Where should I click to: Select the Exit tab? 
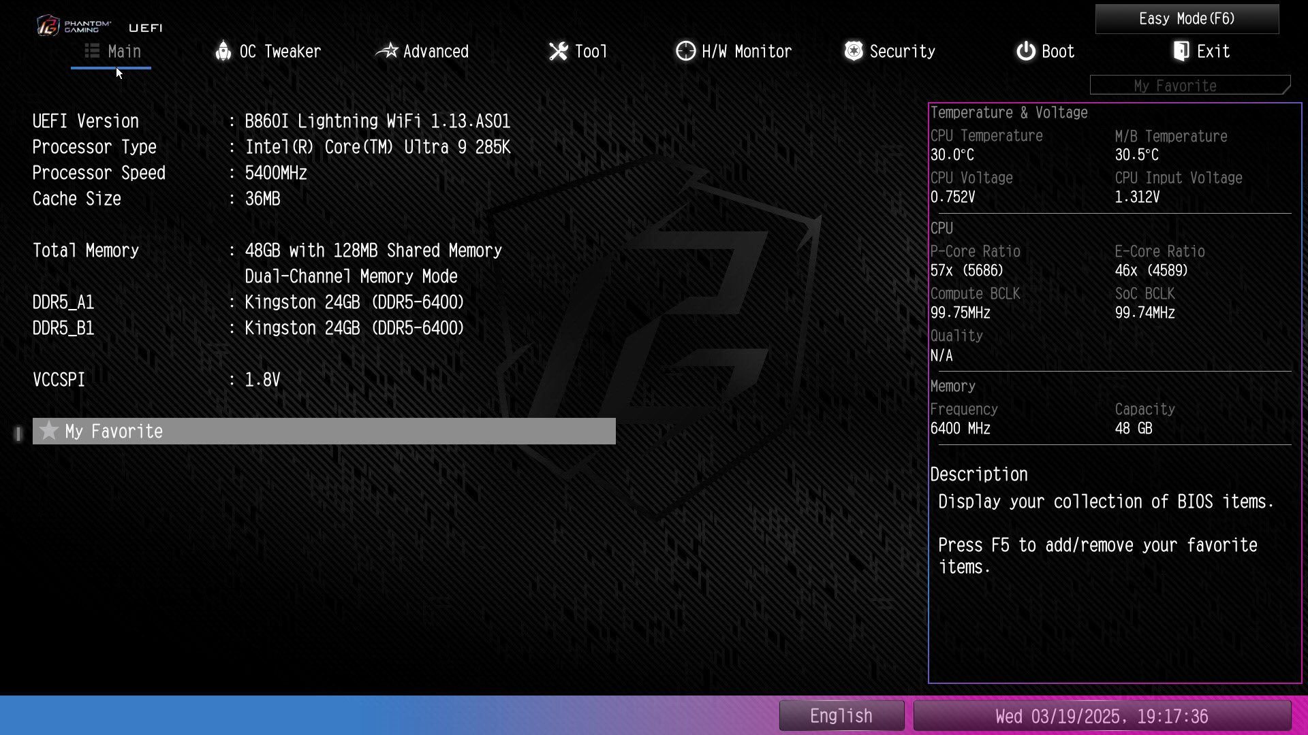1201,52
